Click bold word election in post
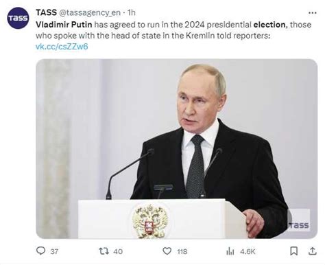This screenshot has width=325, height=265. (270, 25)
